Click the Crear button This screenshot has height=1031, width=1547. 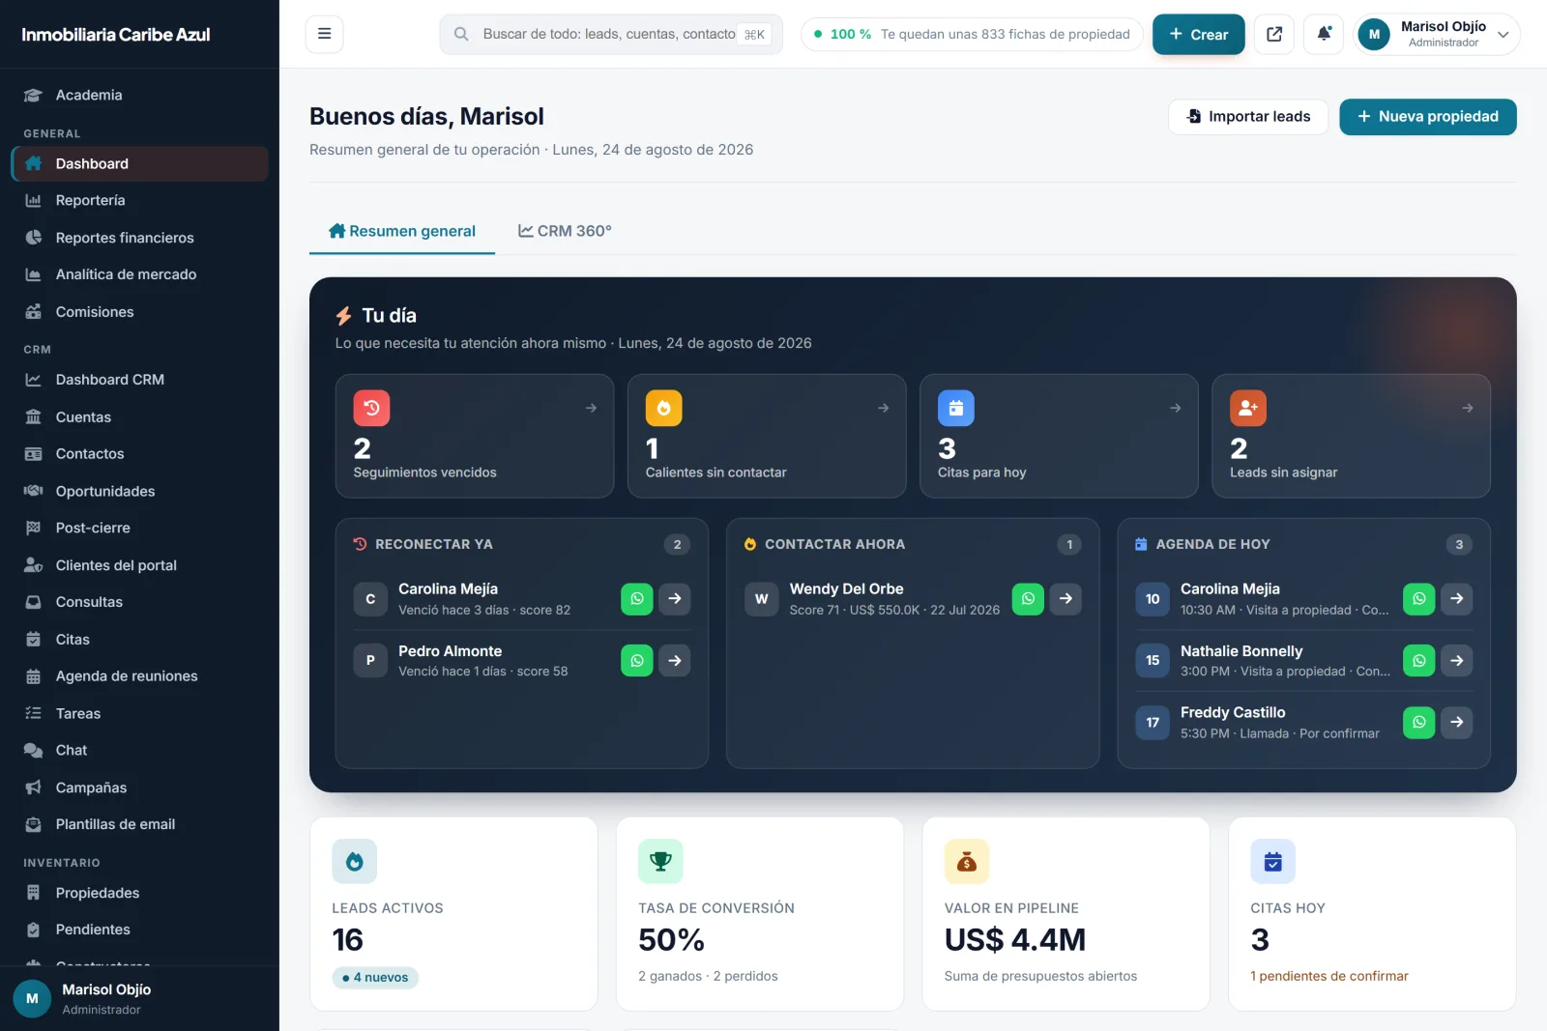click(x=1198, y=34)
